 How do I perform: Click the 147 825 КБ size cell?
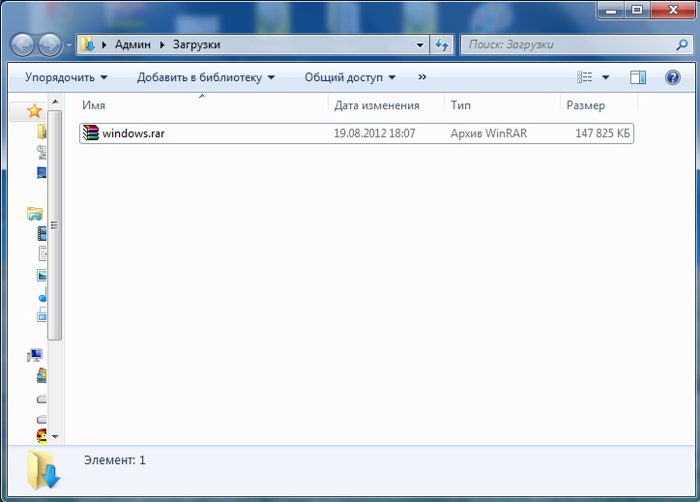(x=602, y=133)
